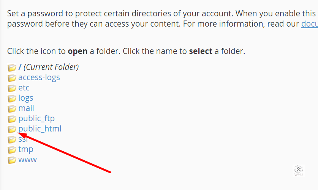Open the documentation link
Image resolution: width=318 pixels, height=190 pixels.
click(x=310, y=24)
